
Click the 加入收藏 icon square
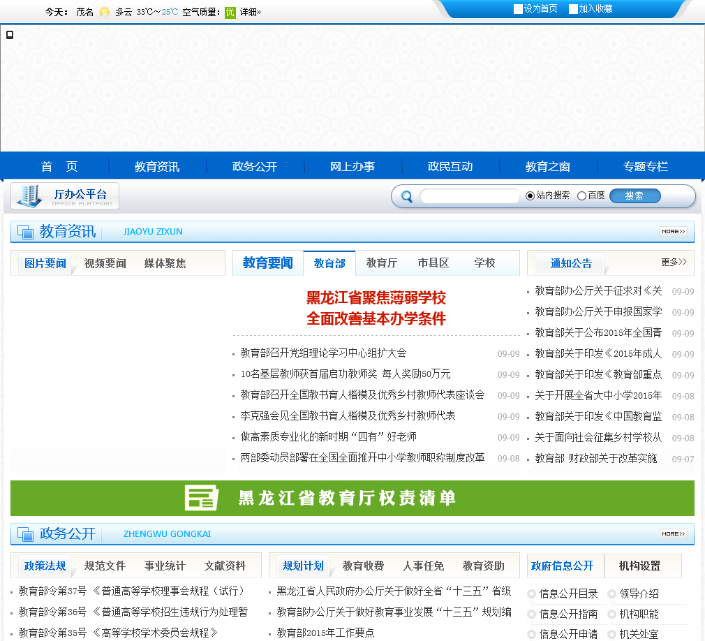573,9
